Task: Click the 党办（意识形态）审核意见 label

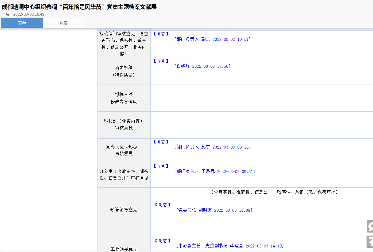Action: (124, 150)
